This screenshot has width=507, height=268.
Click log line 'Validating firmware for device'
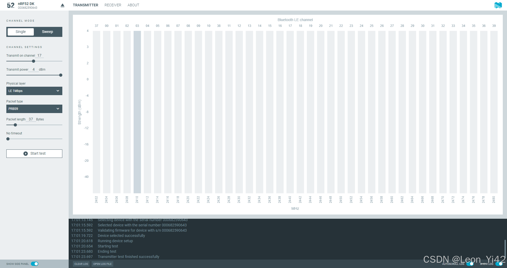(x=142, y=230)
